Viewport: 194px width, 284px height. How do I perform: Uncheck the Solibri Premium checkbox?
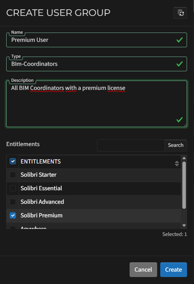(13, 215)
